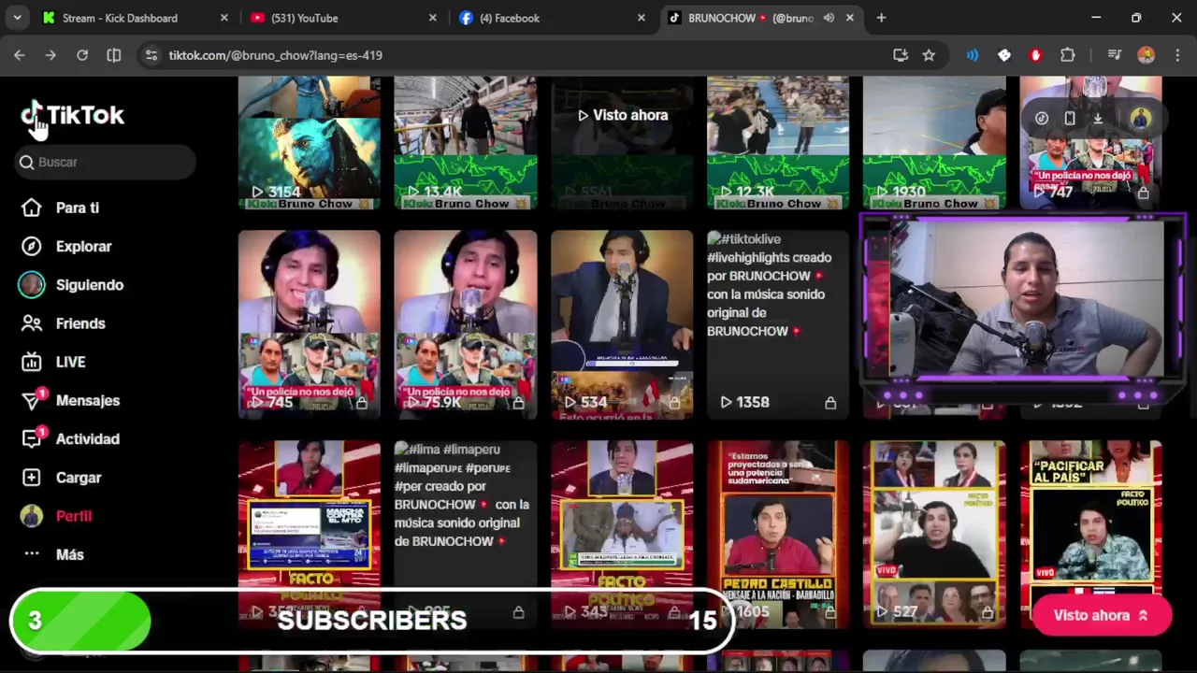This screenshot has height=673, width=1197.
Task: Click the blue sound waves extension icon
Action: [x=973, y=55]
